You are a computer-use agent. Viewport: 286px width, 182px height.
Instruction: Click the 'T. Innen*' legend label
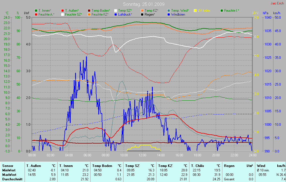tap(45, 11)
